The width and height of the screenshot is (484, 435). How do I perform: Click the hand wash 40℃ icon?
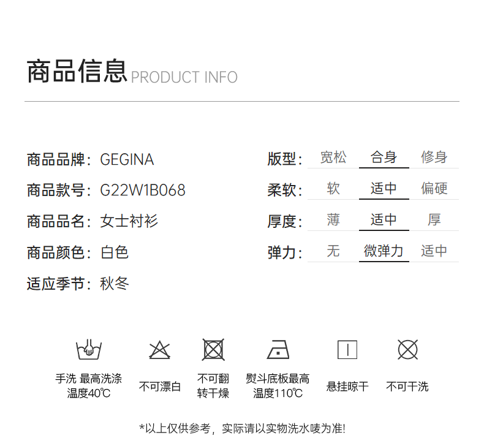point(89,350)
